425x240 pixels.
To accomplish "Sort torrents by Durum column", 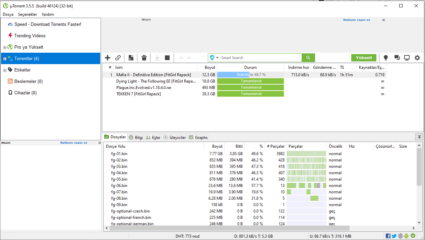I will coord(250,67).
